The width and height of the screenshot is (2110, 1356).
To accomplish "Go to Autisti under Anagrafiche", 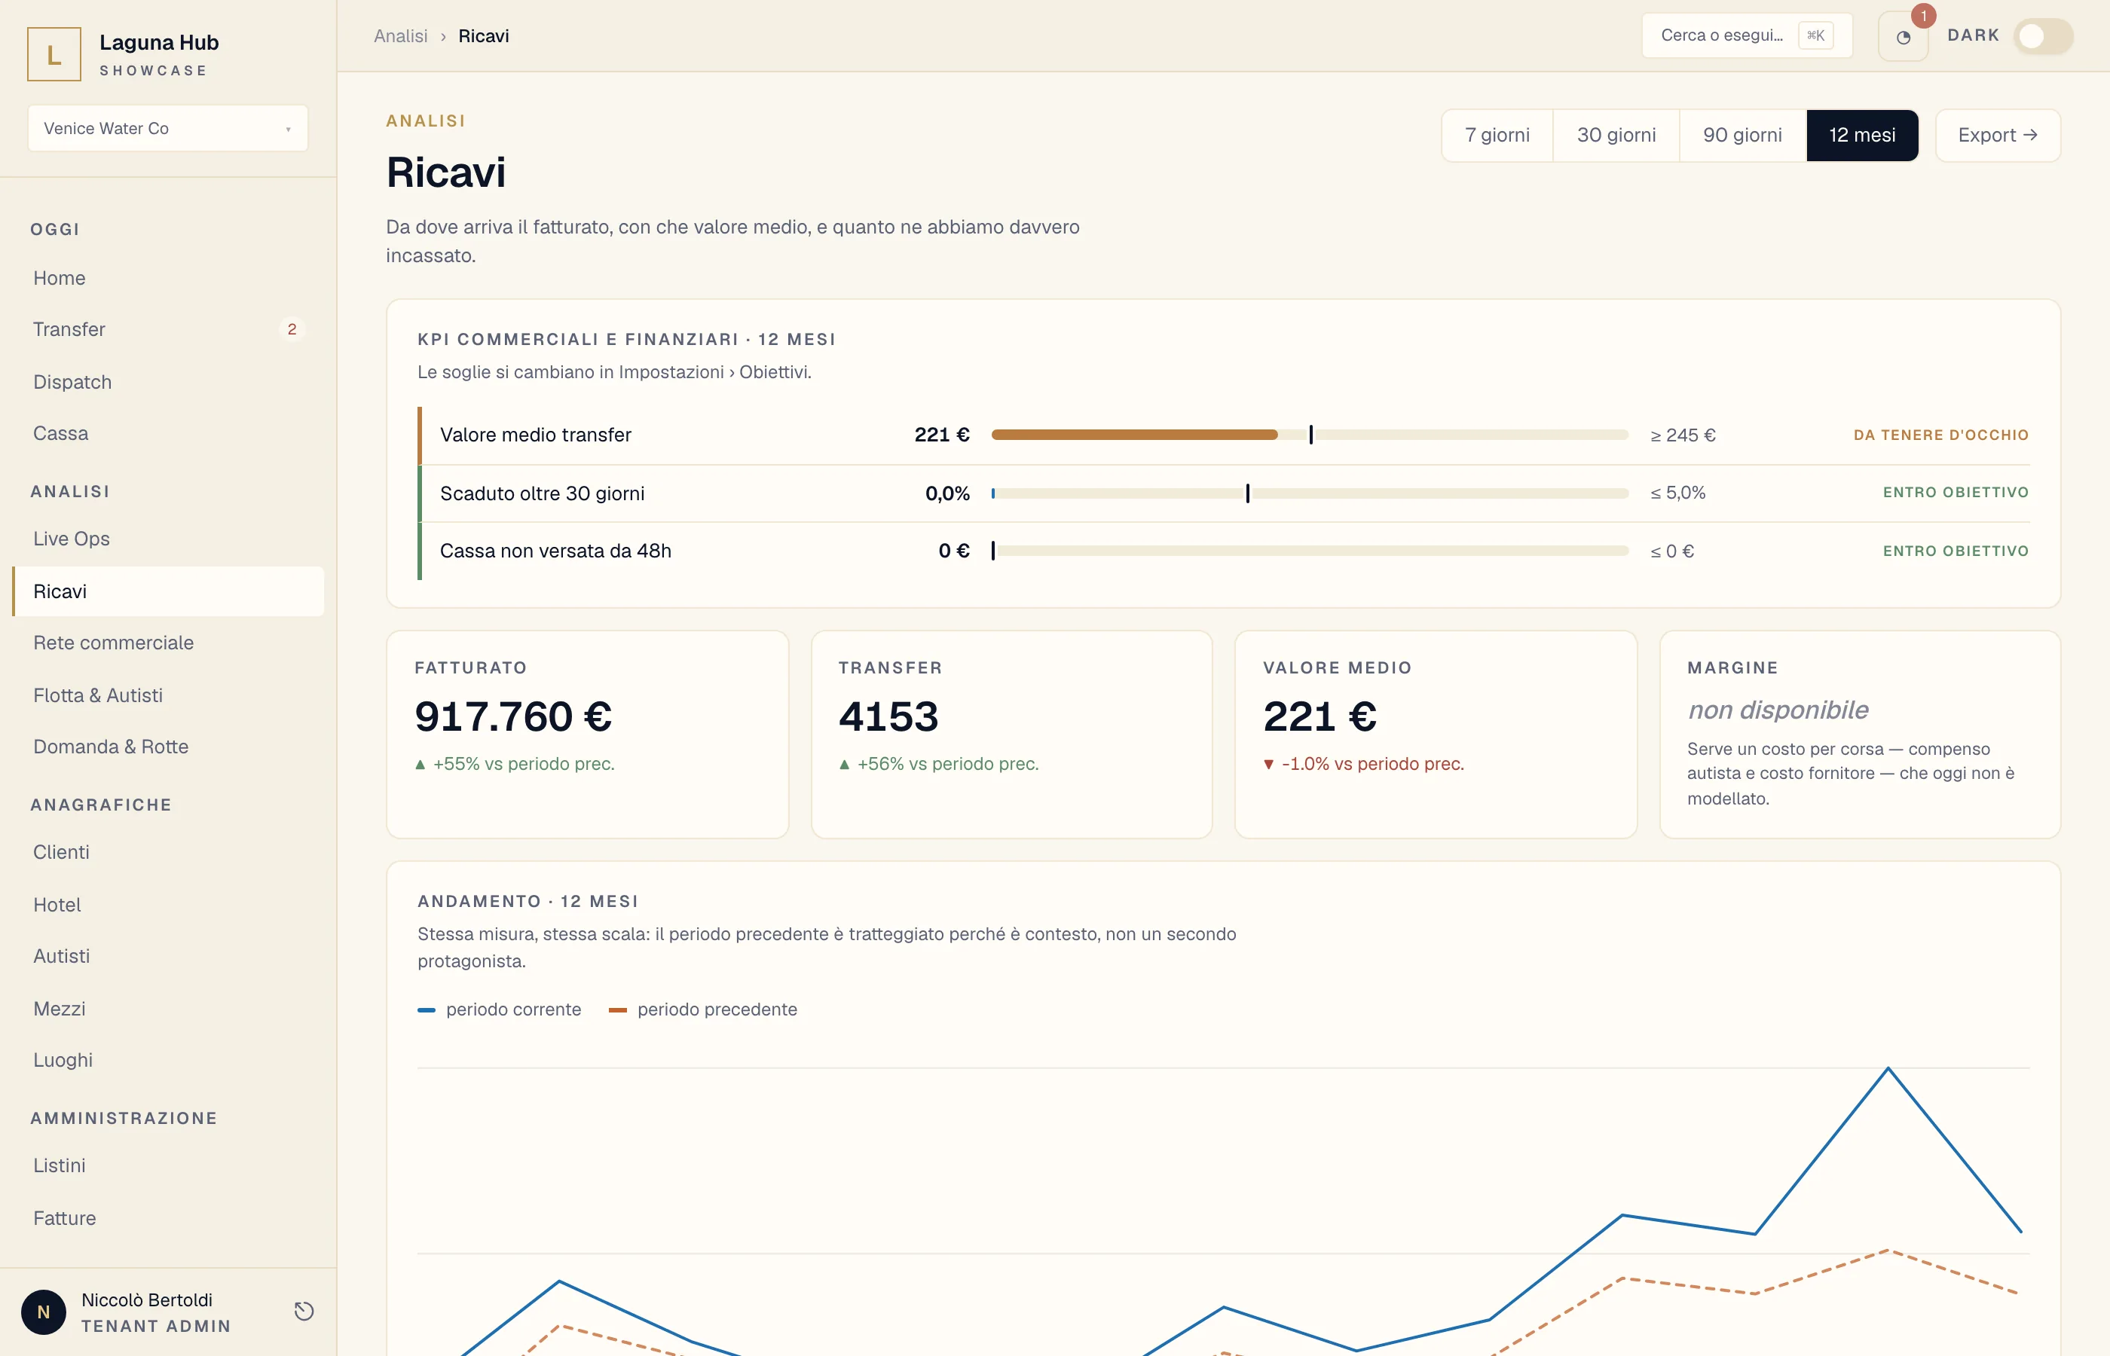I will tap(168, 956).
